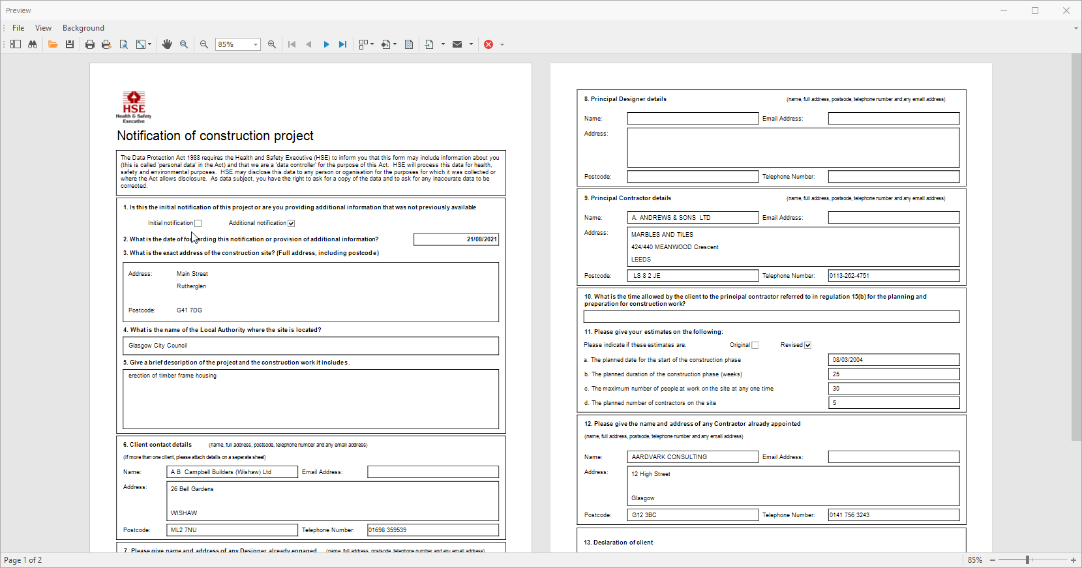Click the Open document folder icon

[x=53, y=44]
